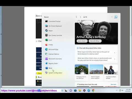
Task: Click the Chat with Bing button
Action: 95,41
